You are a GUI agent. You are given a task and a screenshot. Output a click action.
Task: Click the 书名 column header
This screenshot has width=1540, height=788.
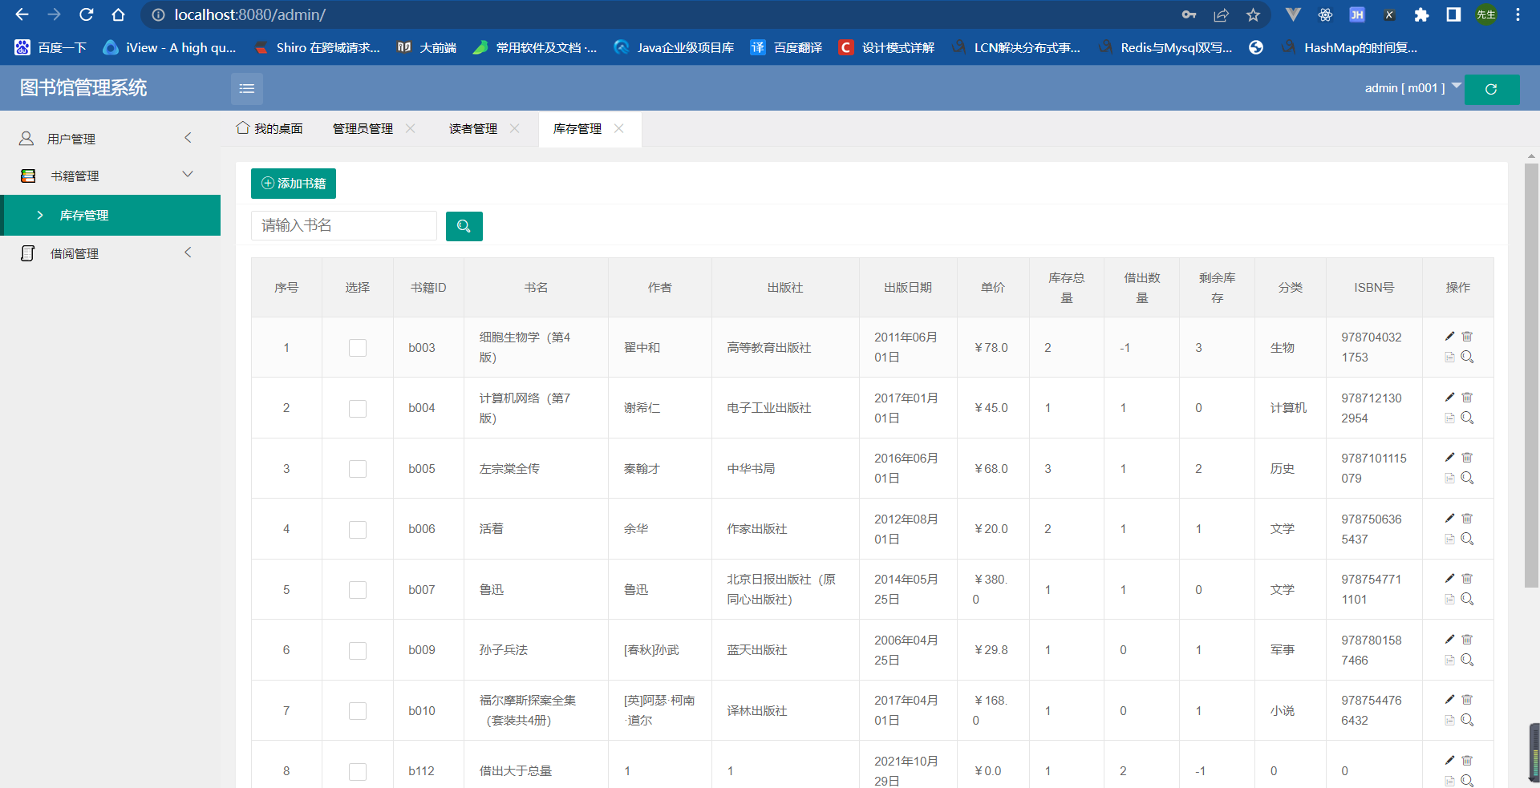coord(536,288)
